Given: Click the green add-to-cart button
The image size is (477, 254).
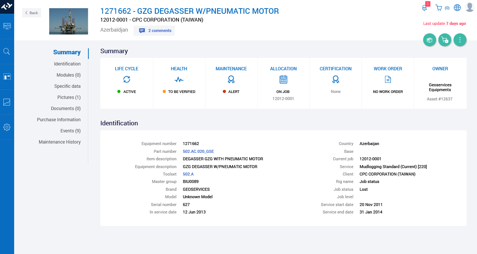Looking at the screenshot, I should pos(445,40).
